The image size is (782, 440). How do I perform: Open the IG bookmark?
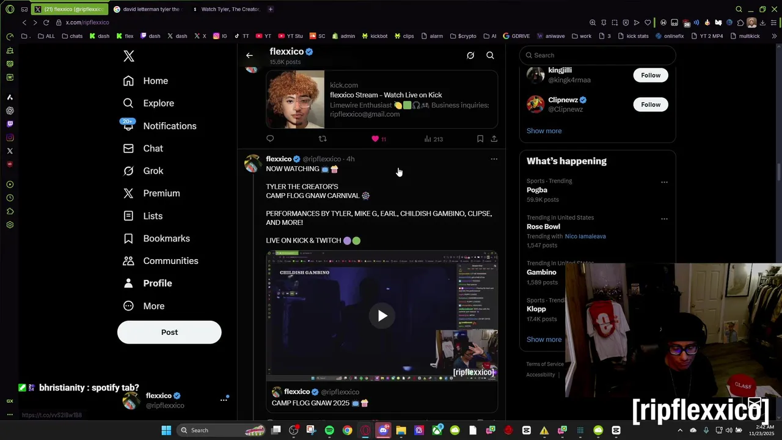point(220,36)
